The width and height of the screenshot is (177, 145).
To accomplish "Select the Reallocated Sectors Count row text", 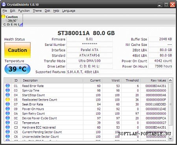I will pyautogui.click(x=40, y=100).
